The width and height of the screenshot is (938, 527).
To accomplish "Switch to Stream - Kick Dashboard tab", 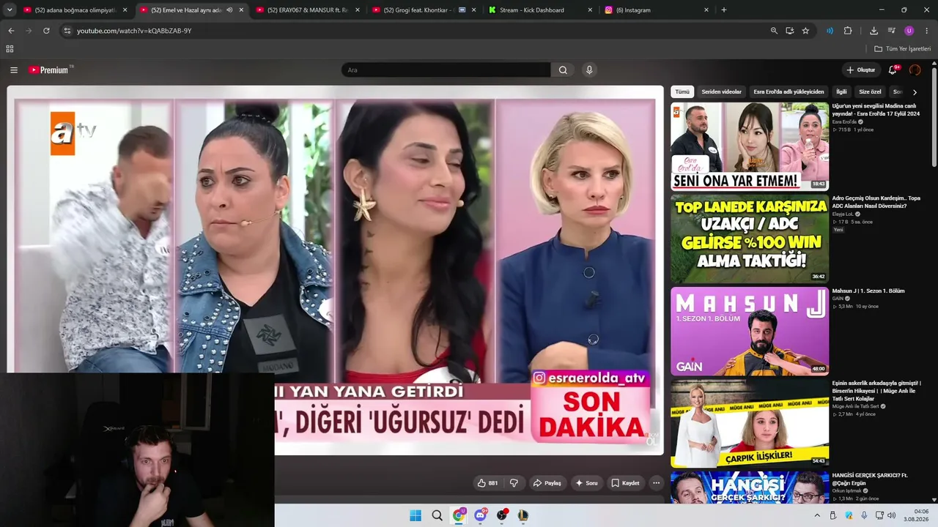I will [541, 10].
